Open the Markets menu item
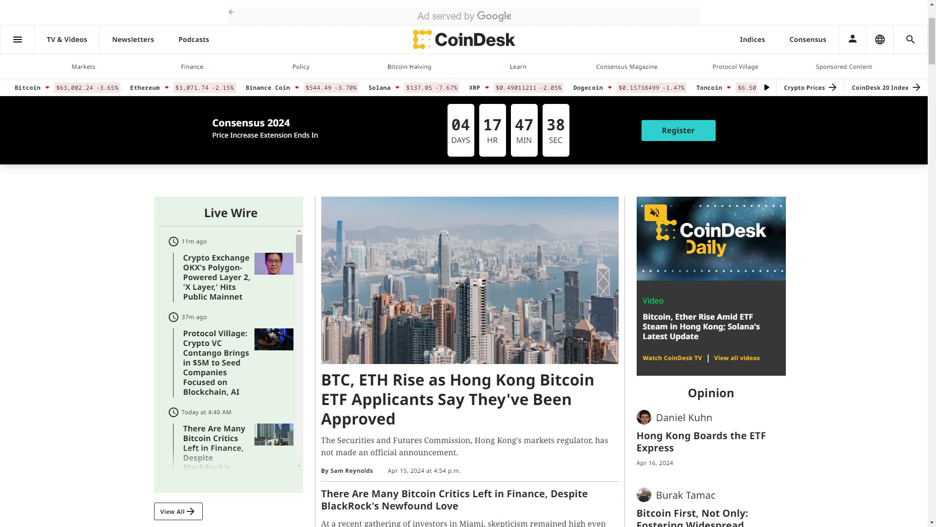 [83, 67]
